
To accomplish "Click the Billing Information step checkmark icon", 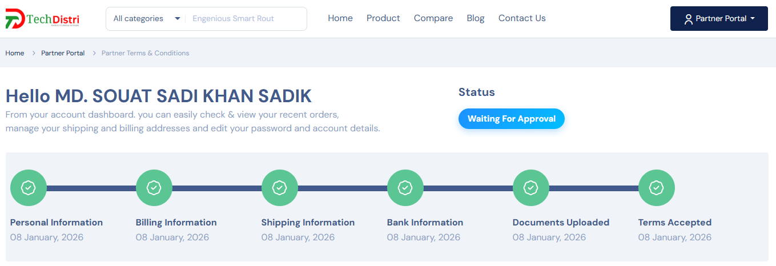I will click(x=154, y=187).
